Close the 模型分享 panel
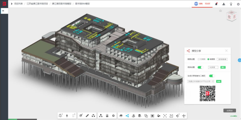The height and width of the screenshot is (120, 241). tap(226, 51)
